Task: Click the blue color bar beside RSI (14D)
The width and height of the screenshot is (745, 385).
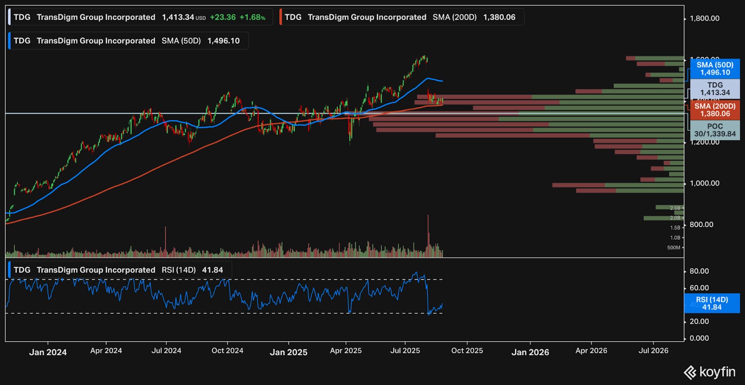Action: pyautogui.click(x=9, y=270)
